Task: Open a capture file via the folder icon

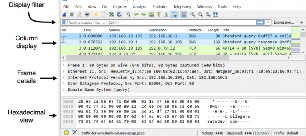Action: tap(96, 15)
